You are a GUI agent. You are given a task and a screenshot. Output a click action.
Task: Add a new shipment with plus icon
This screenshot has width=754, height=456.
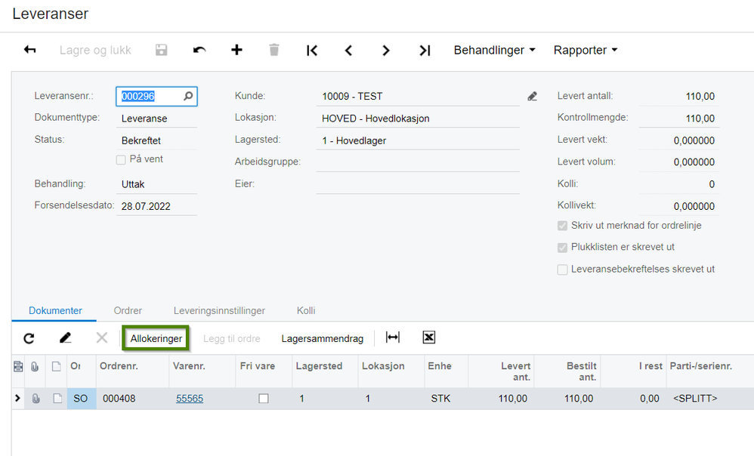[236, 50]
